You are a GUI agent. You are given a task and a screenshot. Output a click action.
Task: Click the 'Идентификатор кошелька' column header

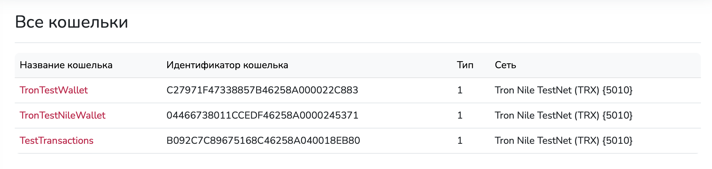tap(227, 65)
